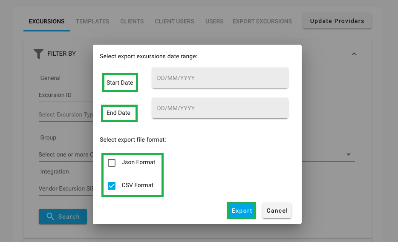This screenshot has height=242, width=398.
Task: Click the FILTER BY heading text
Action: click(62, 54)
